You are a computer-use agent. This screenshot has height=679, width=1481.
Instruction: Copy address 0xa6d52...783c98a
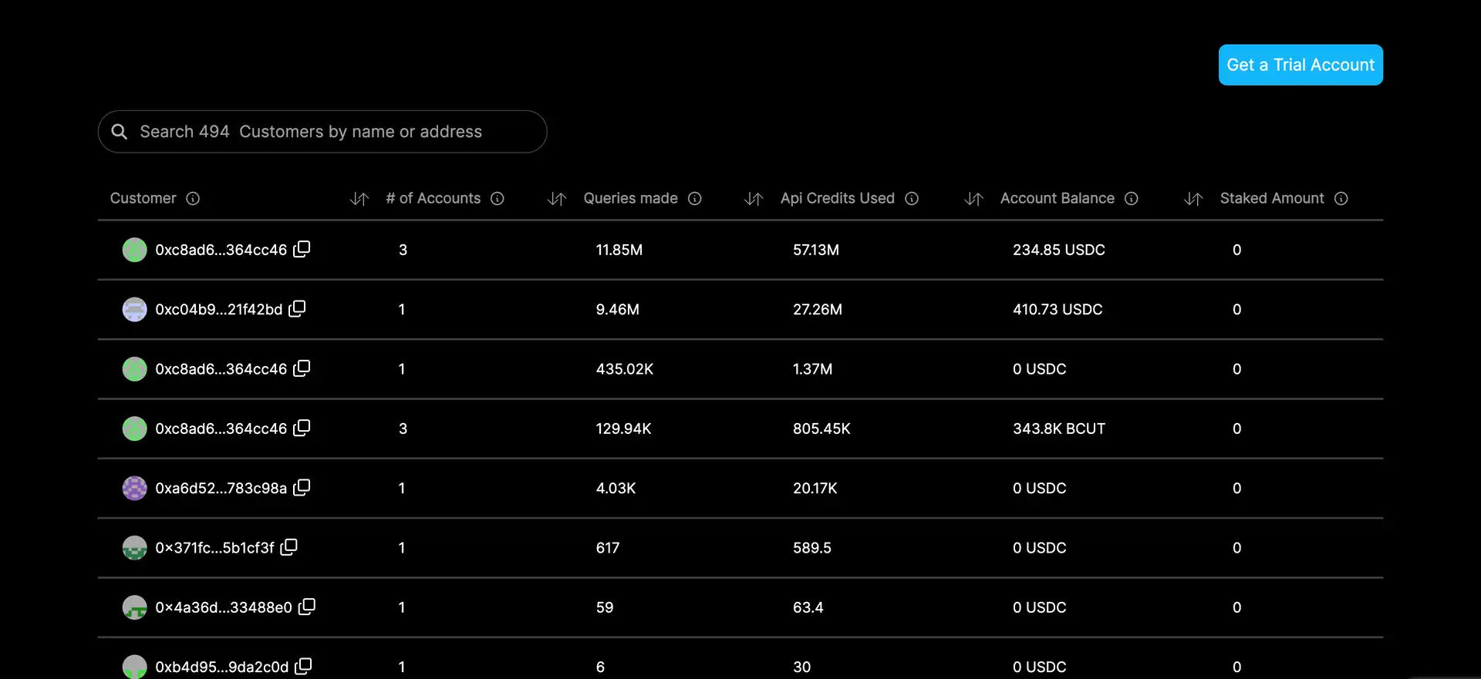pyautogui.click(x=302, y=488)
